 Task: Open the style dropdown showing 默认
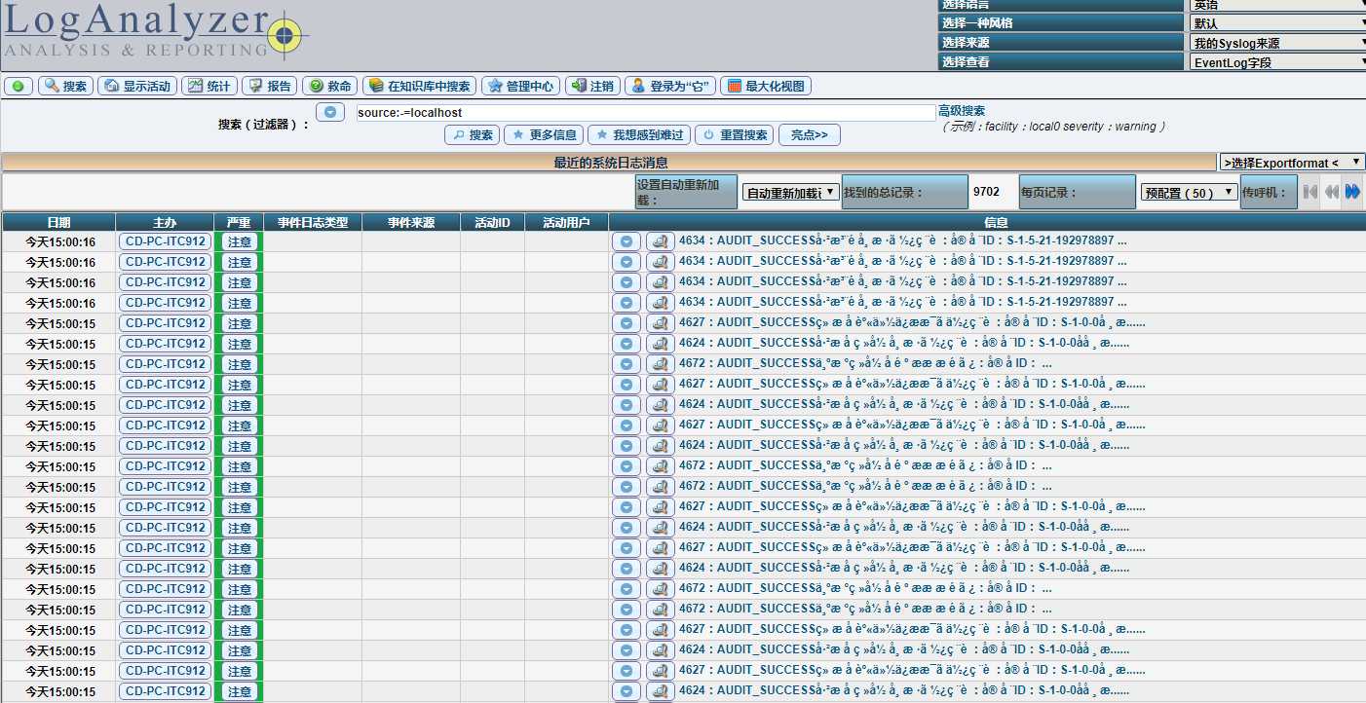coord(1277,23)
